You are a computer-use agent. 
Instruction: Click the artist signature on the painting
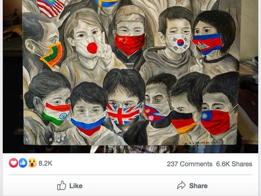[x=205, y=143]
